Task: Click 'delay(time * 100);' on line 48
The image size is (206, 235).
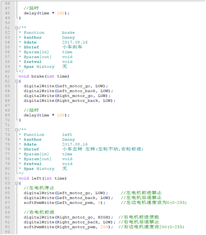Action: pos(47,13)
